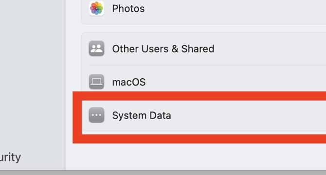This screenshot has width=326, height=175.
Task: Click the colorful Photos app icon
Action: pos(96,8)
